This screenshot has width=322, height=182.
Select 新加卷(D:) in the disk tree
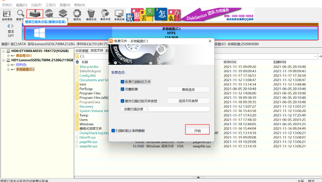(x=24, y=55)
